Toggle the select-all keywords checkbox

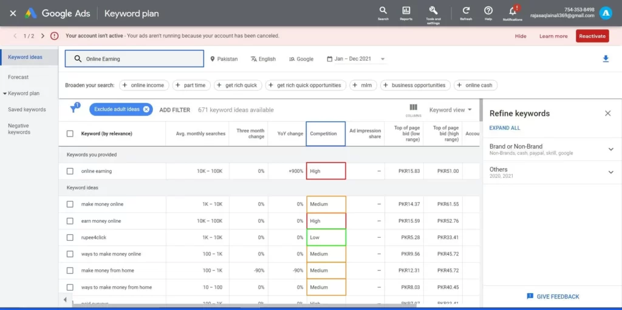[70, 133]
